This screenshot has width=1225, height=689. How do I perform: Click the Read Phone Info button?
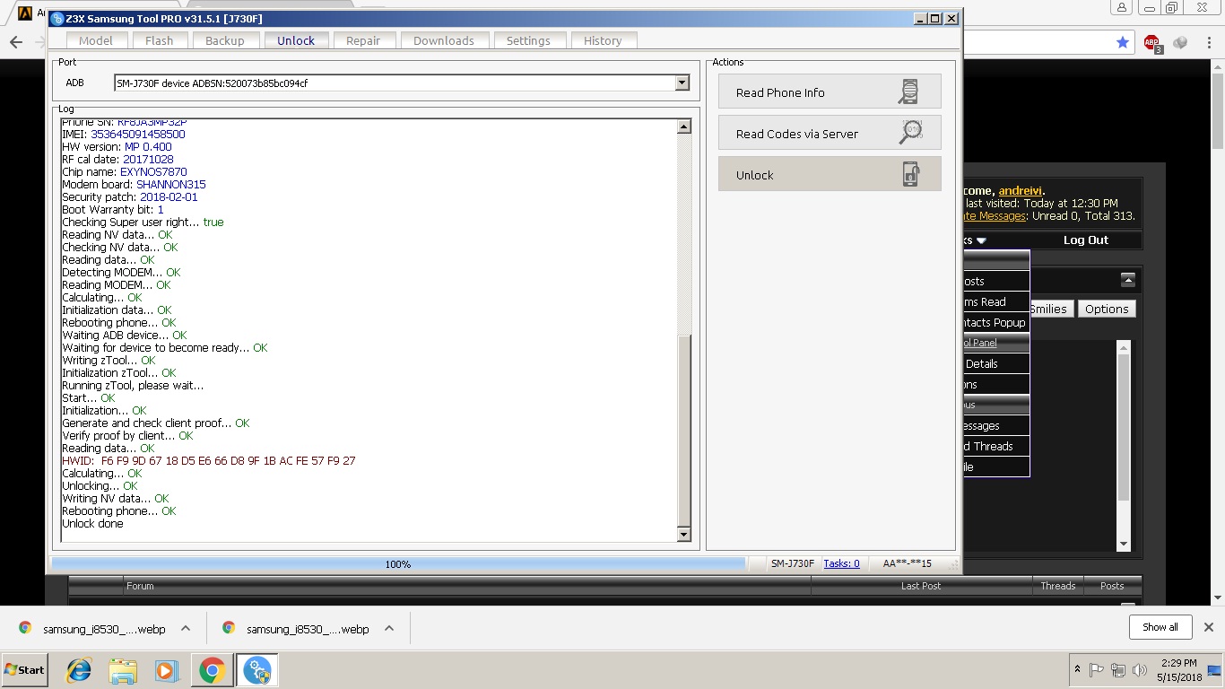pos(830,92)
